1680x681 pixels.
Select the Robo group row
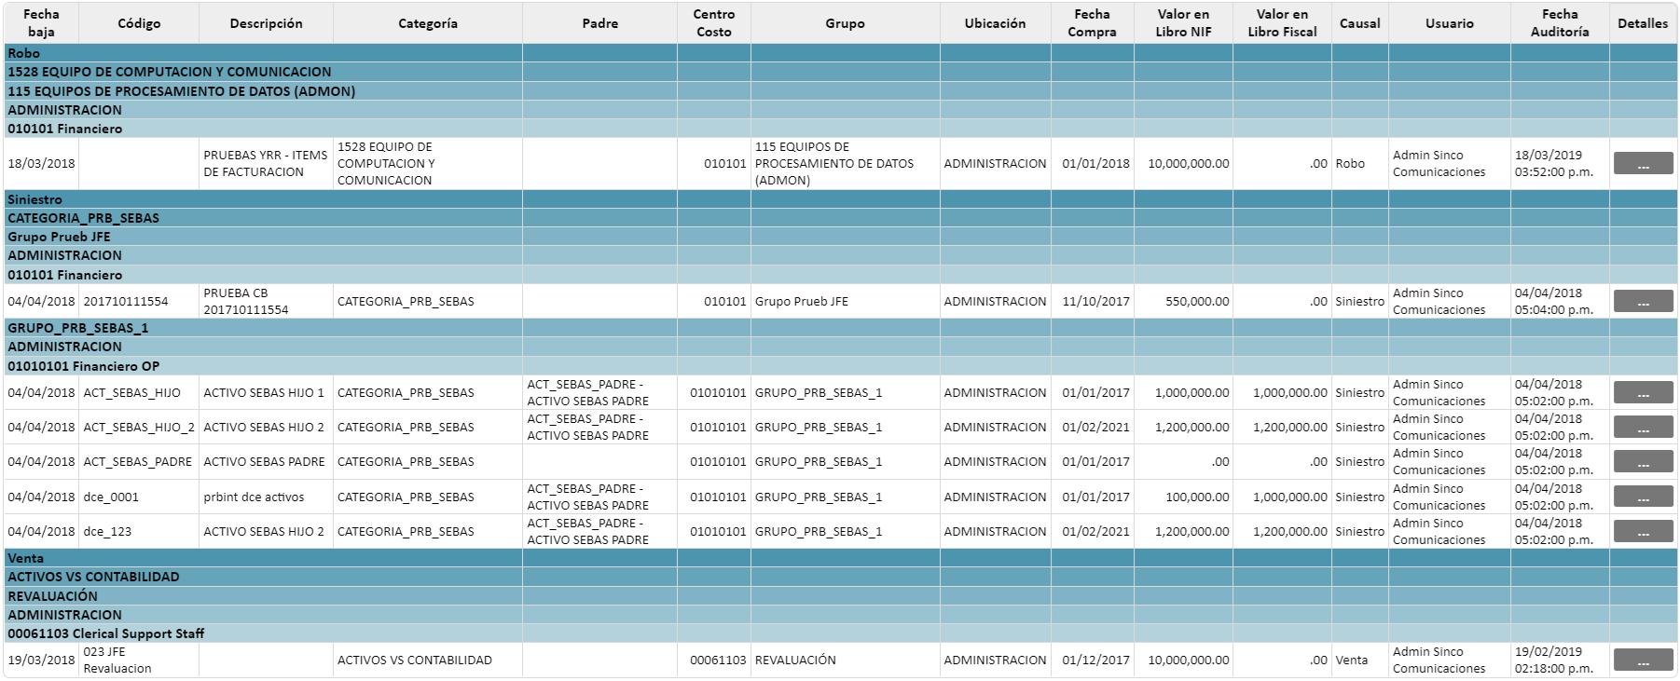(x=840, y=53)
